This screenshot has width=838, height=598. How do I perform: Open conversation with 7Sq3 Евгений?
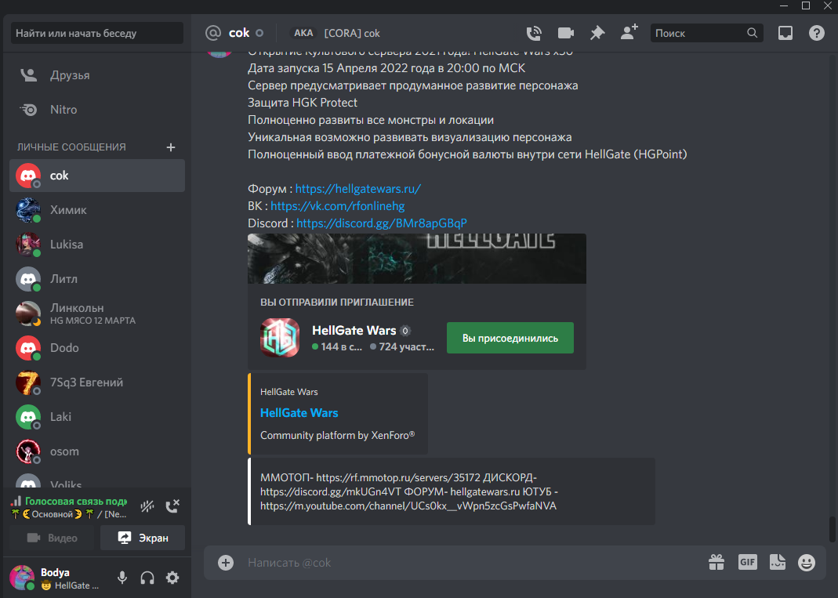pyautogui.click(x=97, y=382)
